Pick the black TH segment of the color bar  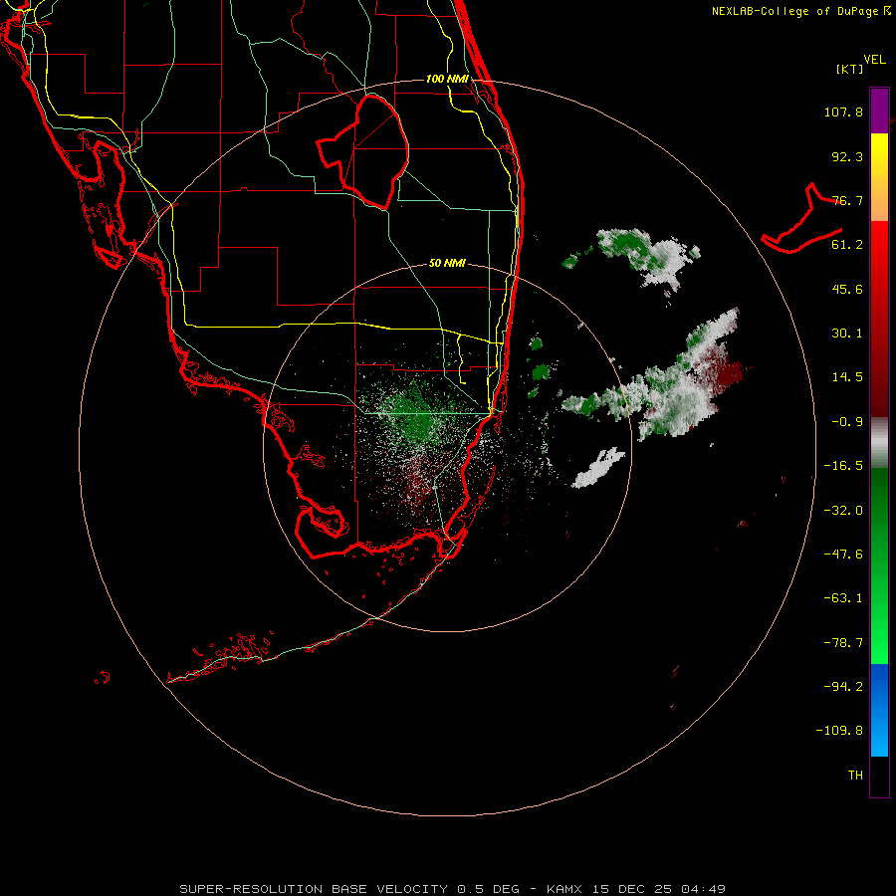(879, 777)
